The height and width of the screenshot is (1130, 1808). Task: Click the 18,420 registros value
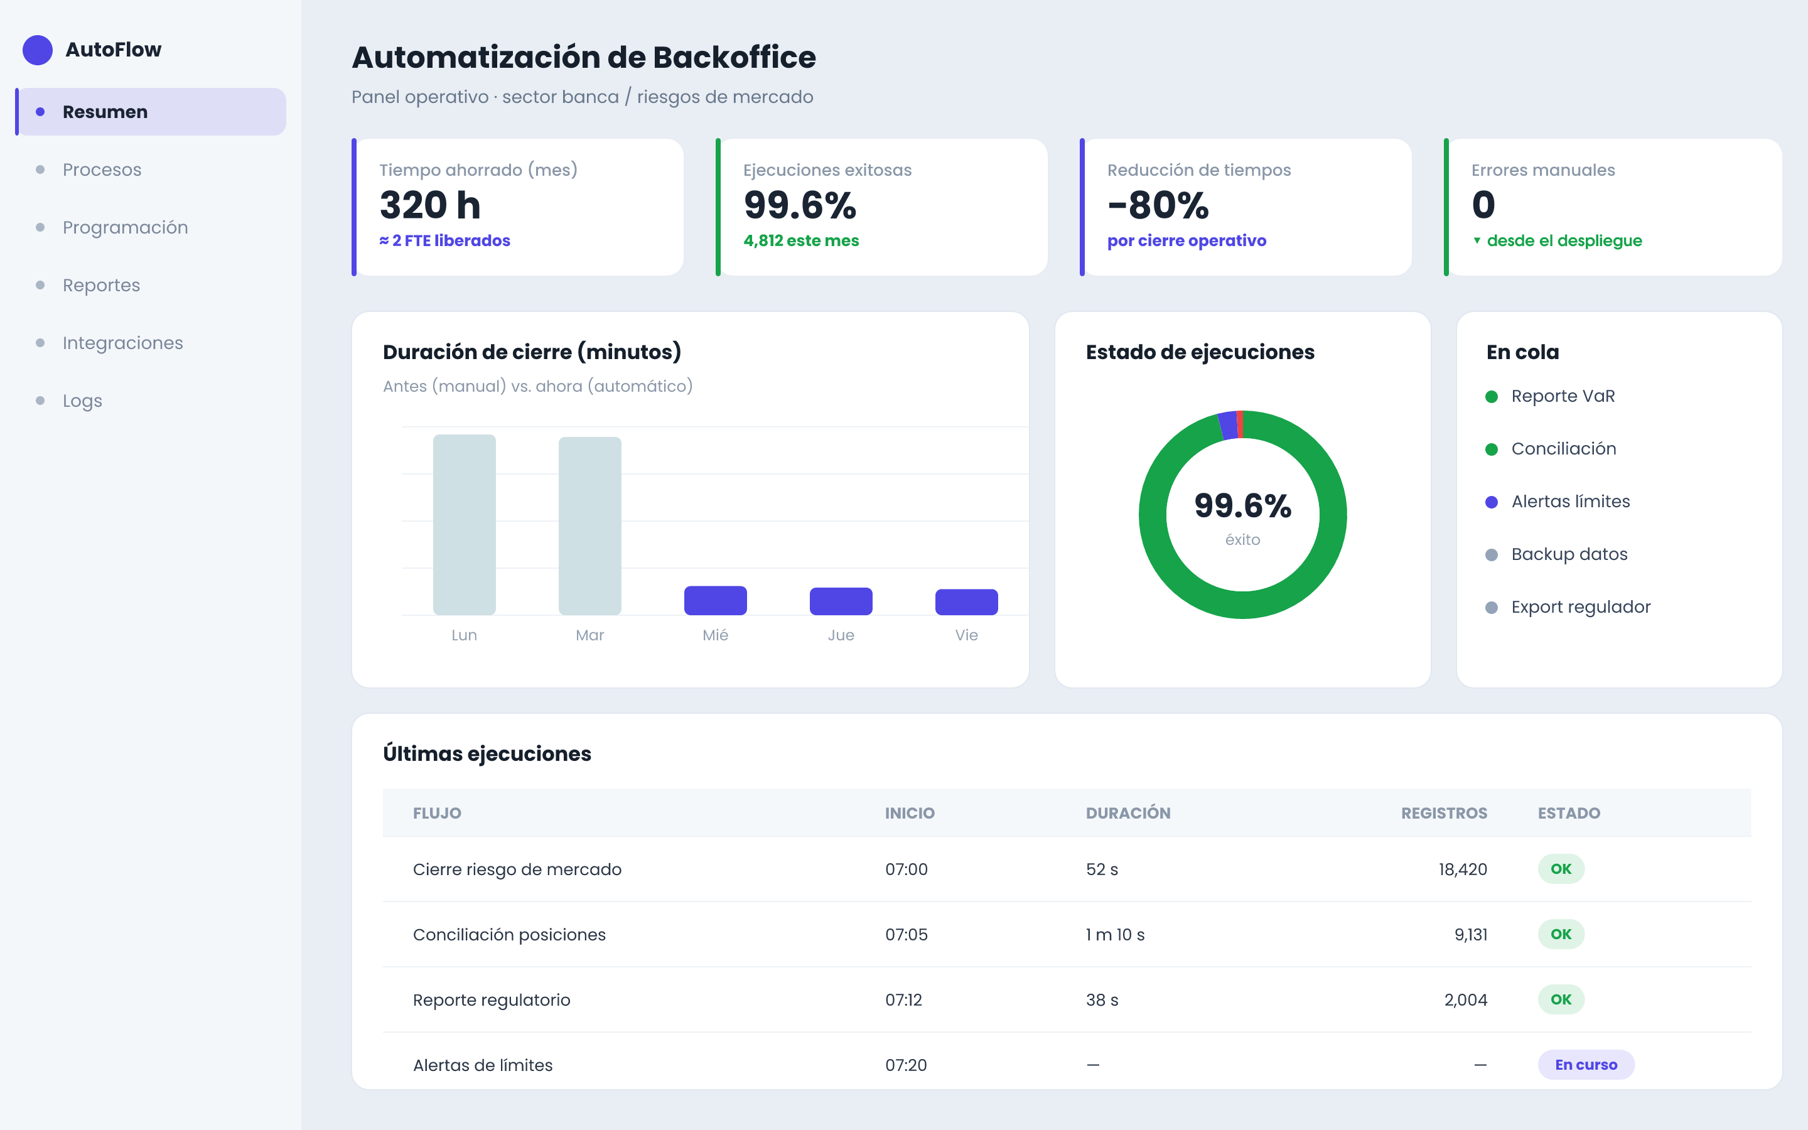click(1463, 869)
